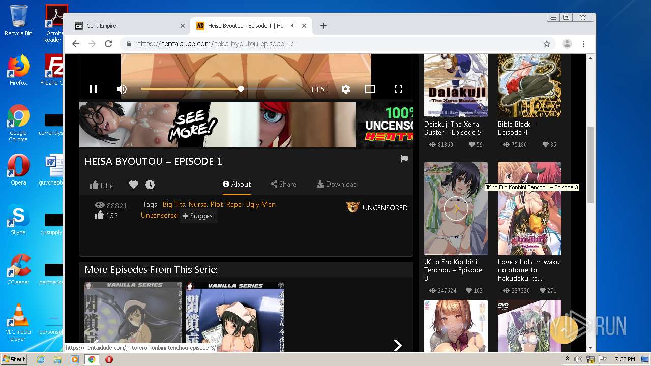The width and height of the screenshot is (651, 366).
Task: Select the Acrobat Reader desktop icon
Action: click(54, 23)
